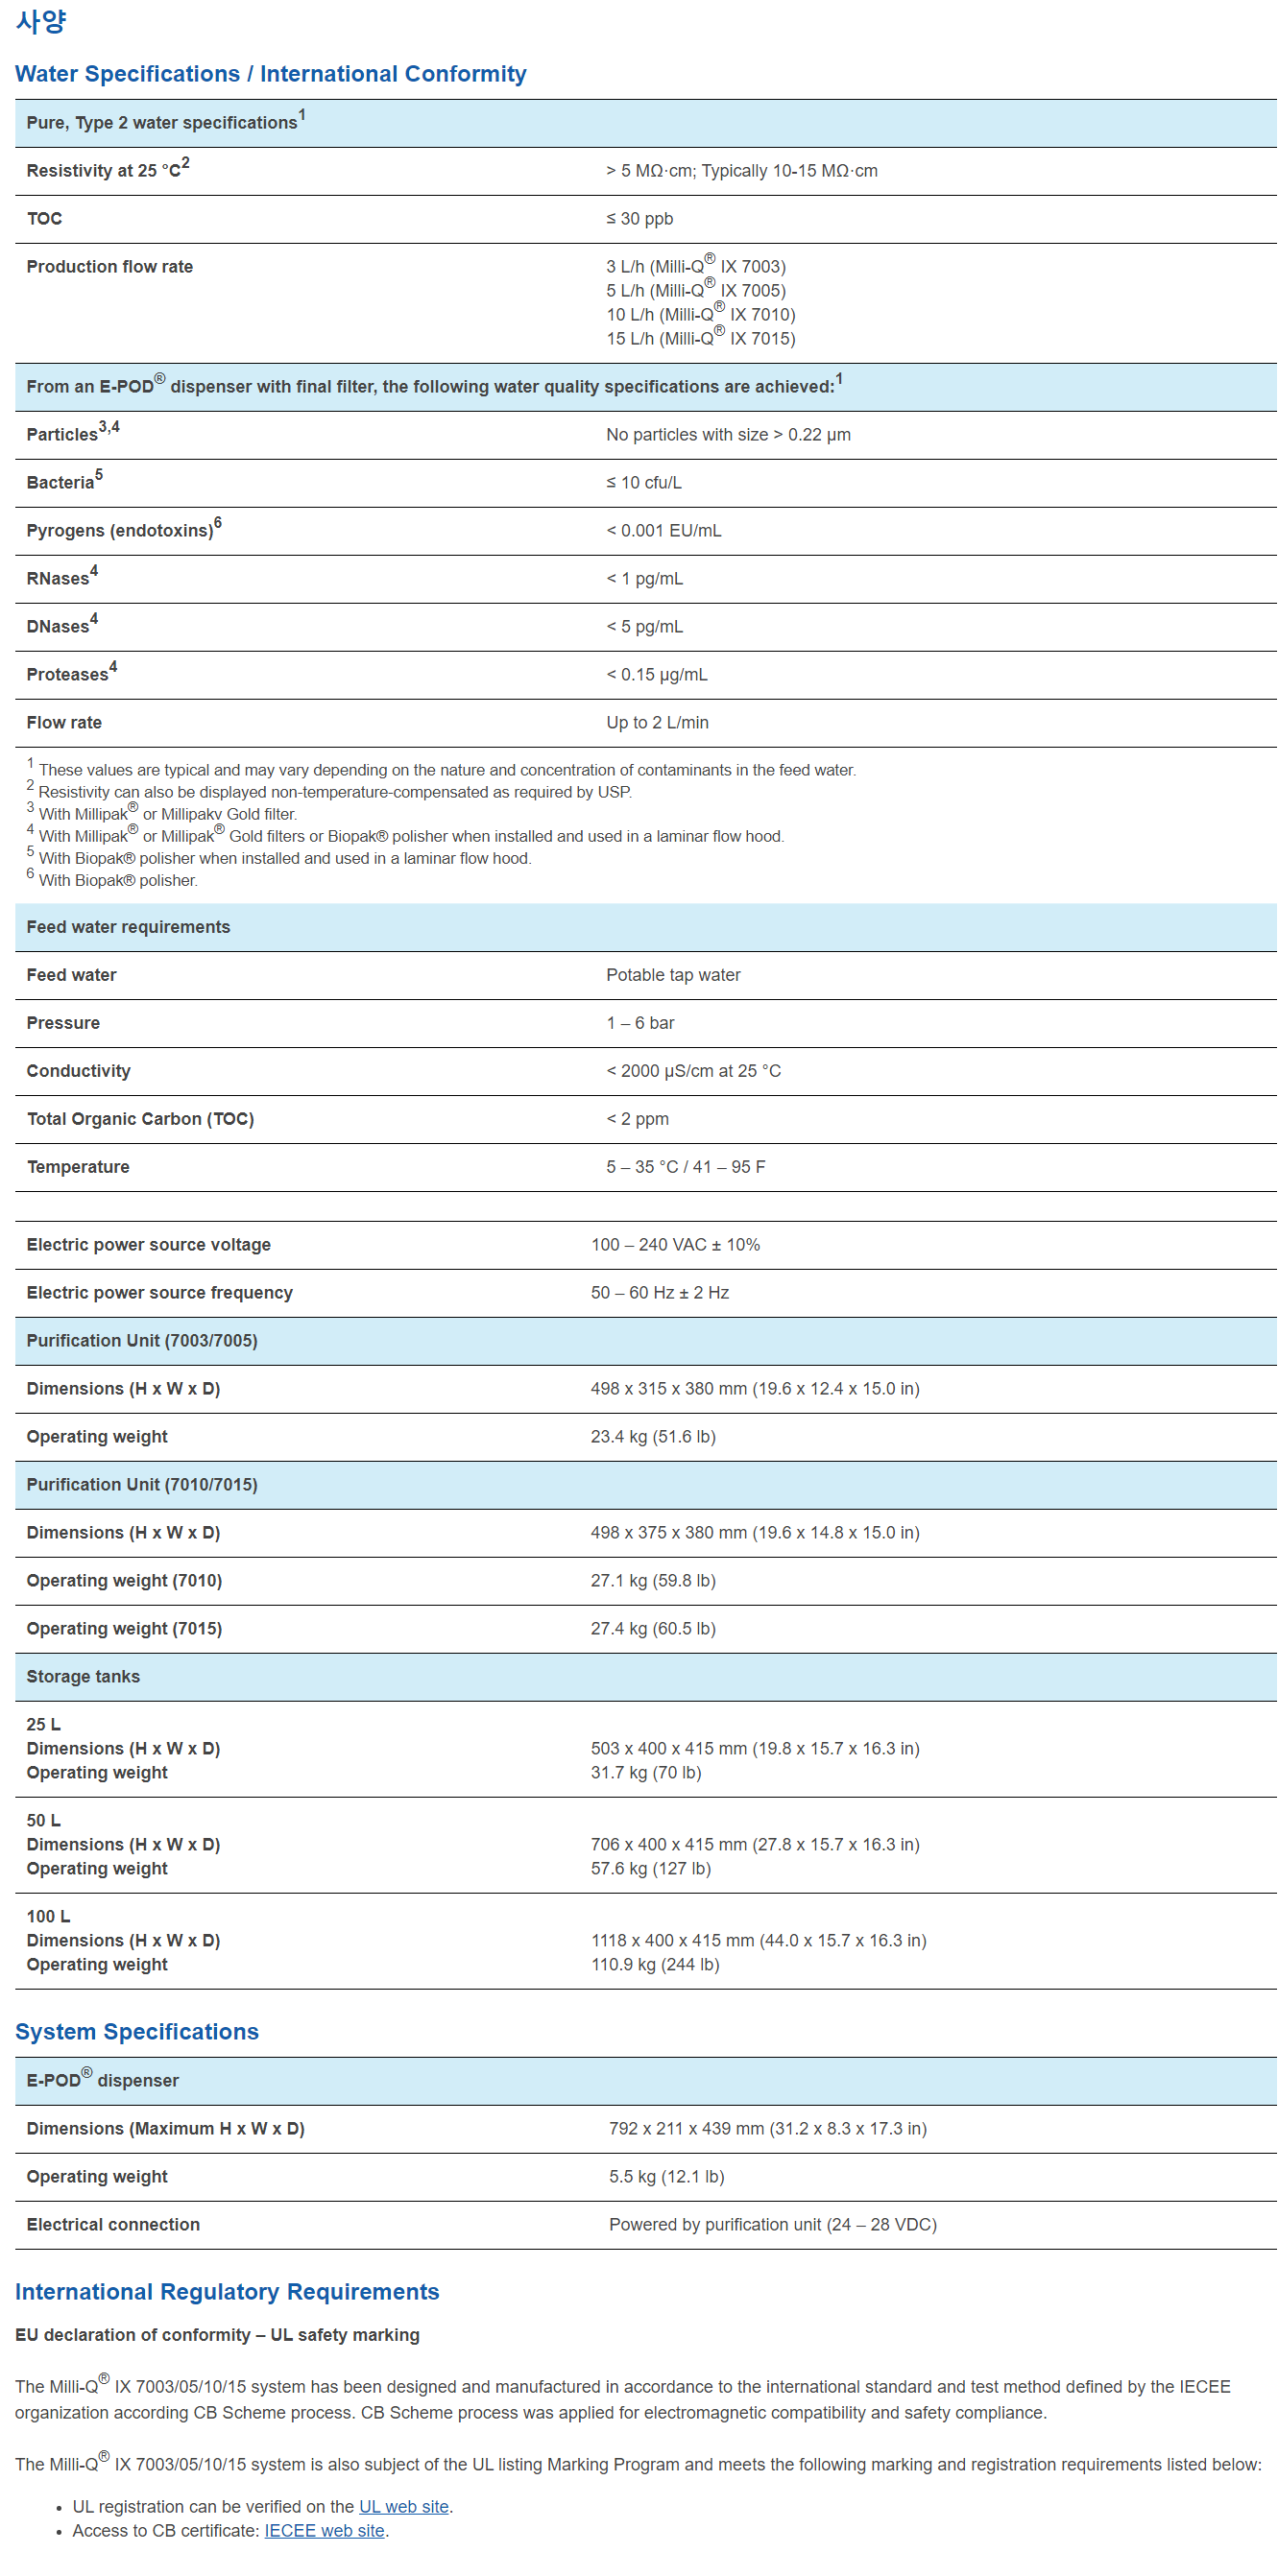This screenshot has width=1278, height=2576.
Task: Select '15 L/h (Milli-Q IX 7015)' text
Action: tap(701, 338)
